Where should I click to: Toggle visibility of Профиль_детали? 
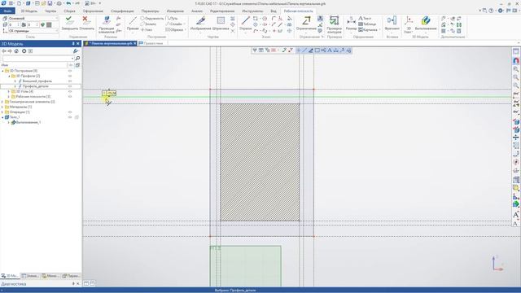[70, 86]
